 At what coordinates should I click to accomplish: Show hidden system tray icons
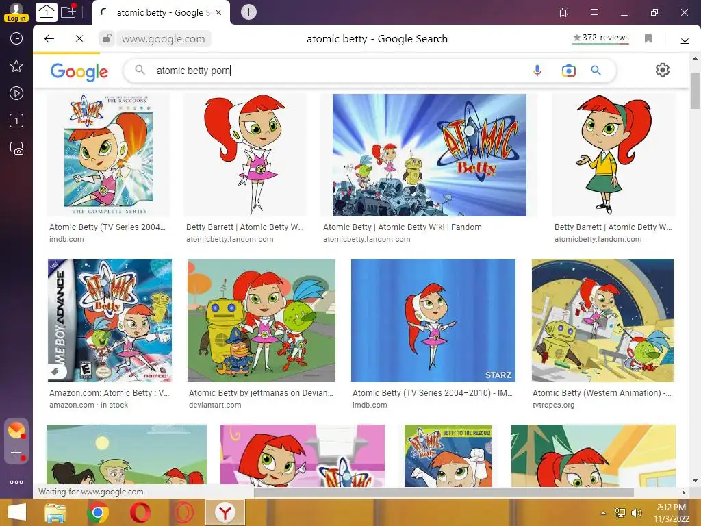click(x=604, y=513)
